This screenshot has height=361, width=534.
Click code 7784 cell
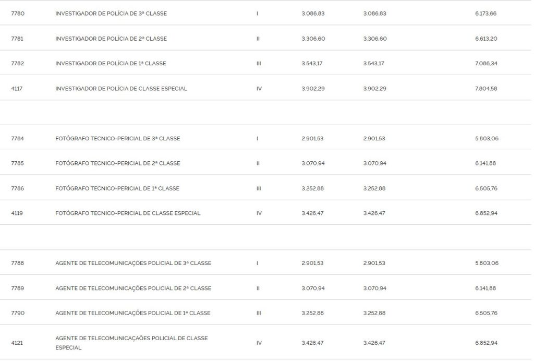coord(18,139)
